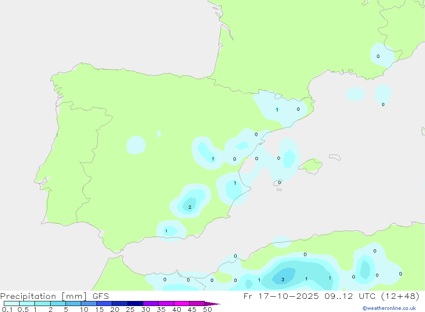
Task: Click the 'GFS' model label
Action: point(101,296)
